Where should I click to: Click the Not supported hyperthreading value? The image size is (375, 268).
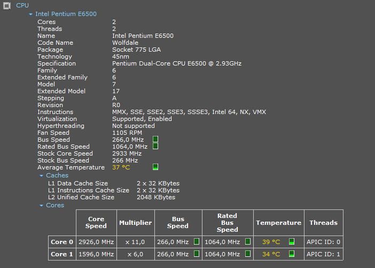point(134,125)
